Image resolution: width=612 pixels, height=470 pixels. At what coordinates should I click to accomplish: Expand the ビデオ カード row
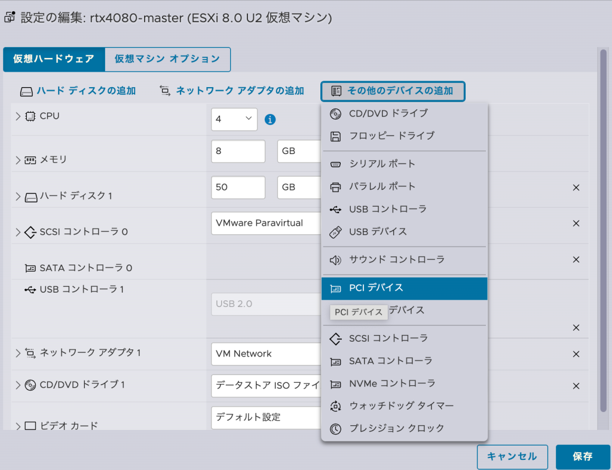[17, 425]
